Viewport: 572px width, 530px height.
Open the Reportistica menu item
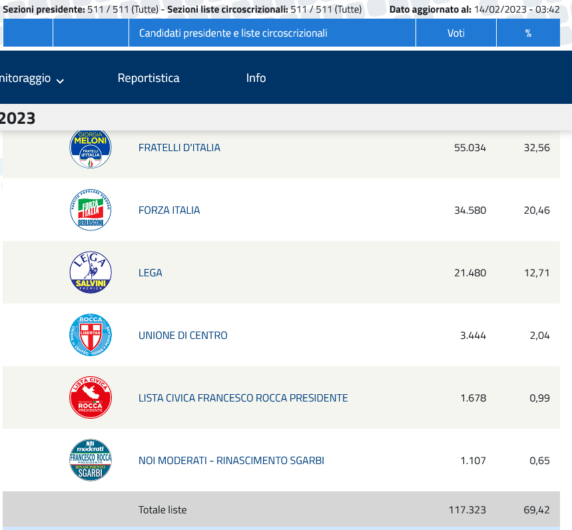pos(148,78)
